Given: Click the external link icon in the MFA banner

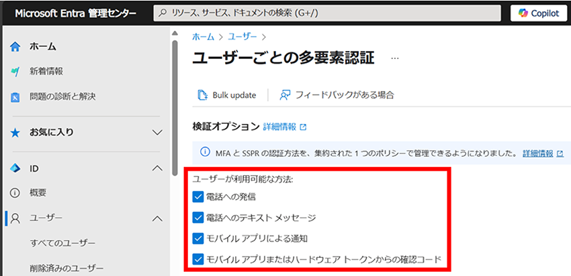Looking at the screenshot, I should pyautogui.click(x=560, y=154).
